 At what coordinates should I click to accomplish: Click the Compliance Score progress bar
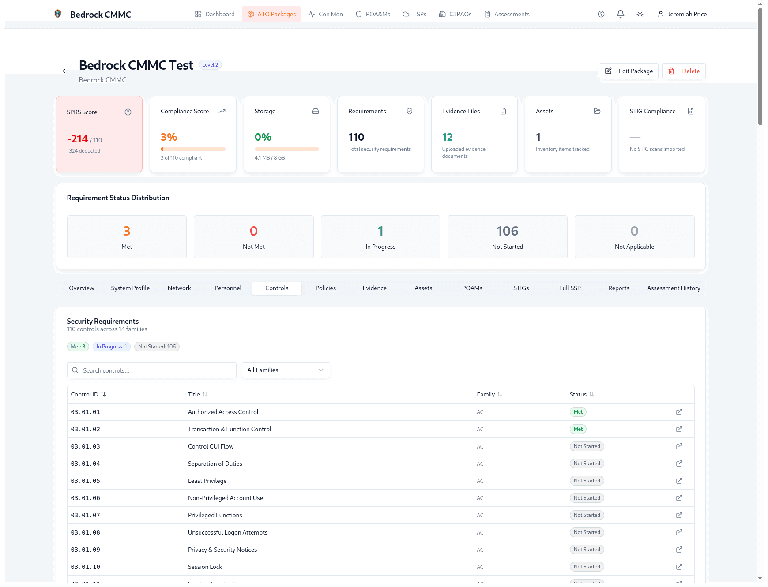click(x=193, y=149)
